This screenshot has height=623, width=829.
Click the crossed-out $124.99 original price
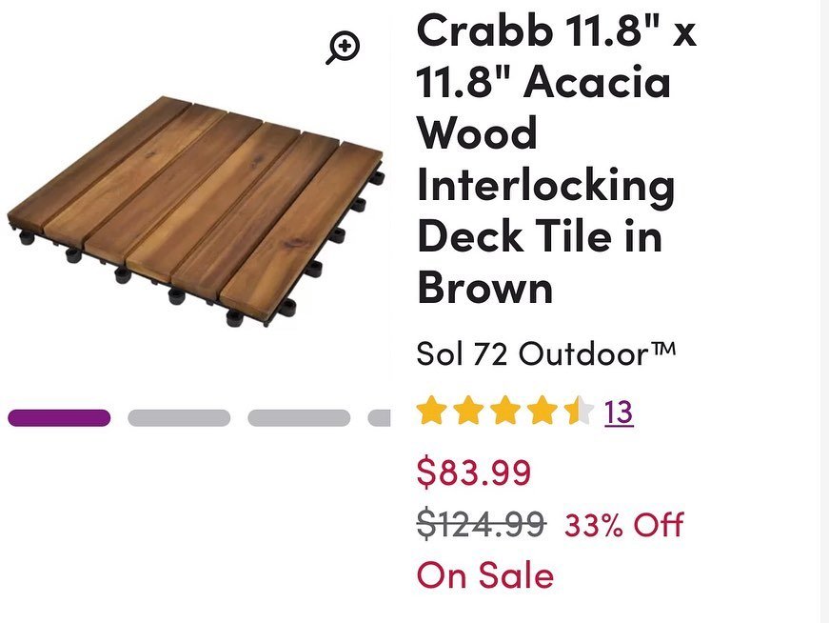coord(482,523)
